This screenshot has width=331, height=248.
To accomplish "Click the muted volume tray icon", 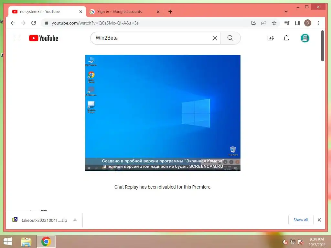I will (285, 242).
